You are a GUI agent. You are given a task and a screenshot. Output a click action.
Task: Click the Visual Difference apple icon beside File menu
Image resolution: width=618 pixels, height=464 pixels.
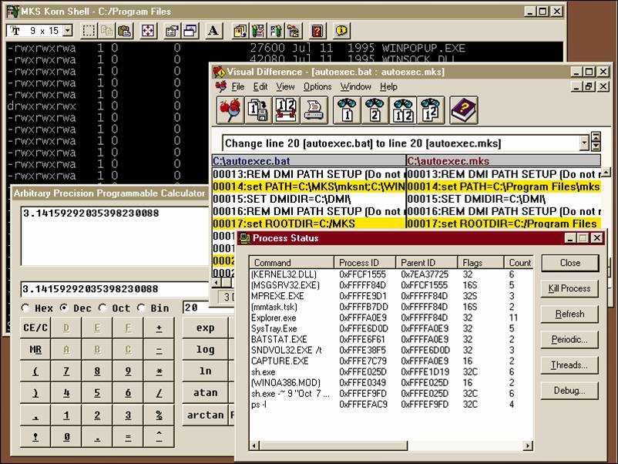[221, 86]
